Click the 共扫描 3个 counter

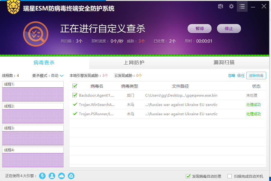tap(71, 41)
